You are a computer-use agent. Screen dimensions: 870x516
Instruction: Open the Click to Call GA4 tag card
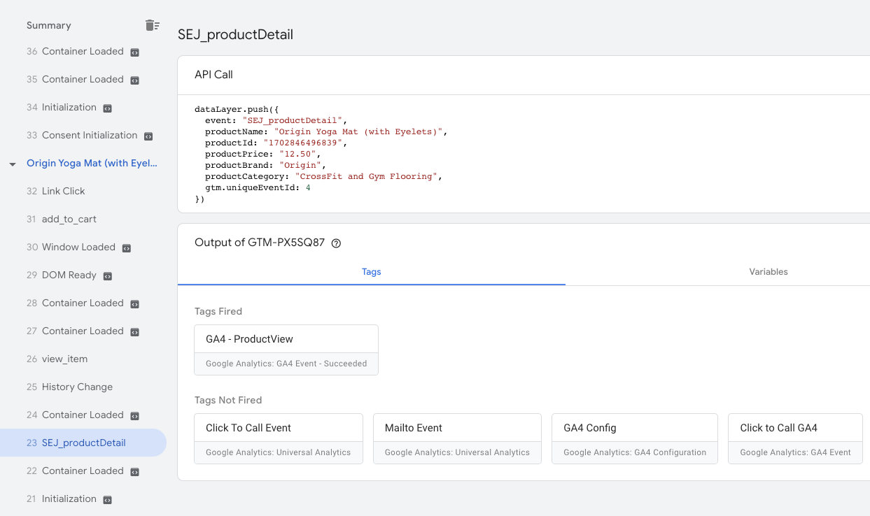tap(795, 427)
